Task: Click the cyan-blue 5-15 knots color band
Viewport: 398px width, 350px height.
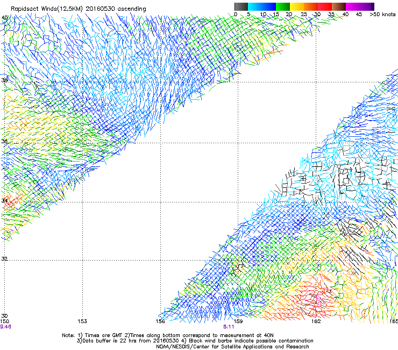Action: (x=262, y=6)
